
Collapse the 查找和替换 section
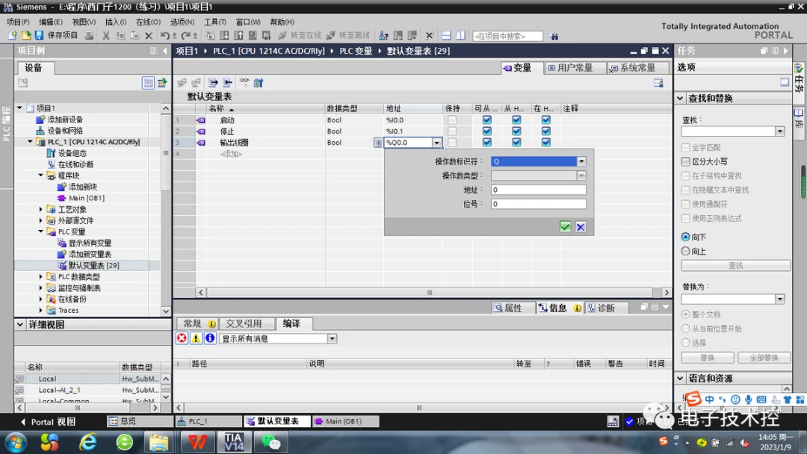tap(681, 99)
